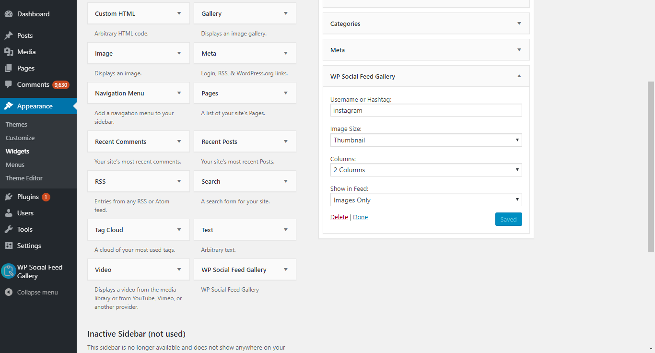Click the Comments speech bubble icon

[9, 84]
